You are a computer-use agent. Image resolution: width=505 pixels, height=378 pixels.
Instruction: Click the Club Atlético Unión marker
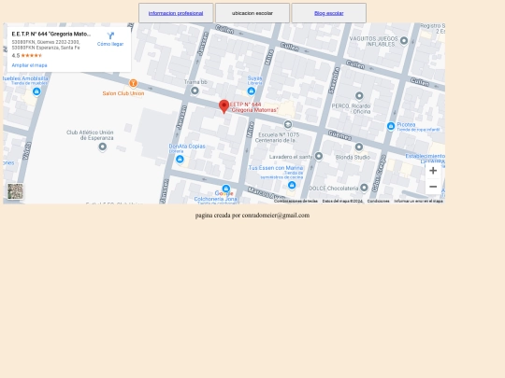point(103,147)
